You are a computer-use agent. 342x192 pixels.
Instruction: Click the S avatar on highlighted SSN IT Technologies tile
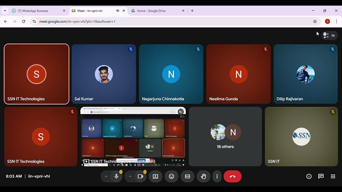[37, 74]
